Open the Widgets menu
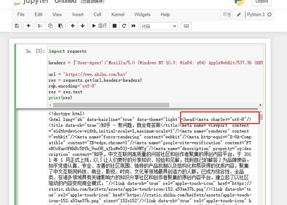 click(x=142, y=14)
